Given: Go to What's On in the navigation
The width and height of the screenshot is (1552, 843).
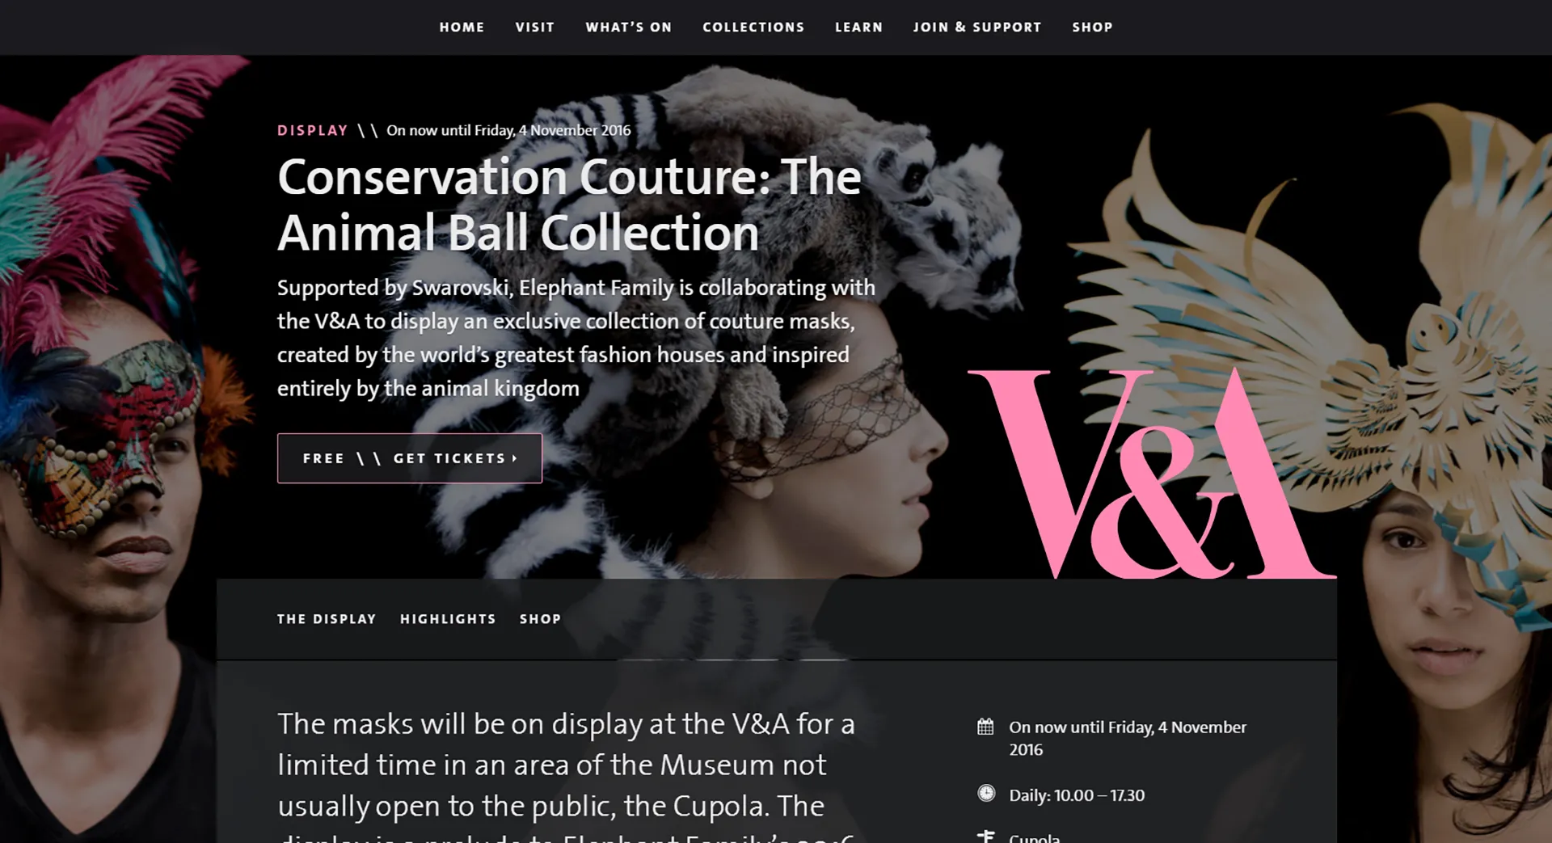Looking at the screenshot, I should [629, 27].
